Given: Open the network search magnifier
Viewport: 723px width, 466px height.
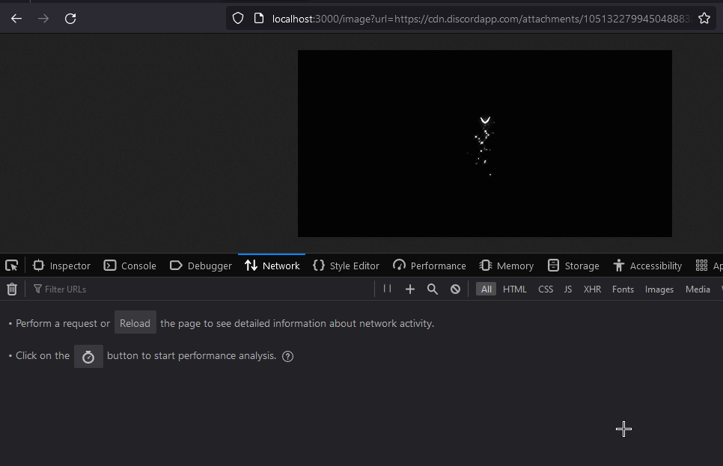Looking at the screenshot, I should pyautogui.click(x=432, y=289).
